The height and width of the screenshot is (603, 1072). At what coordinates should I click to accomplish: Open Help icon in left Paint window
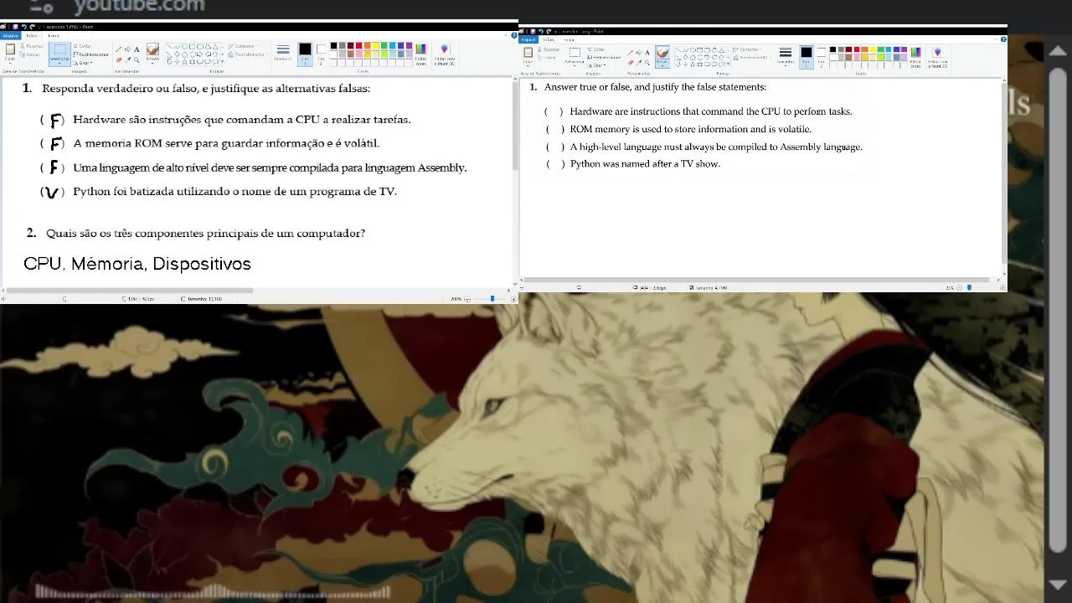pos(513,35)
